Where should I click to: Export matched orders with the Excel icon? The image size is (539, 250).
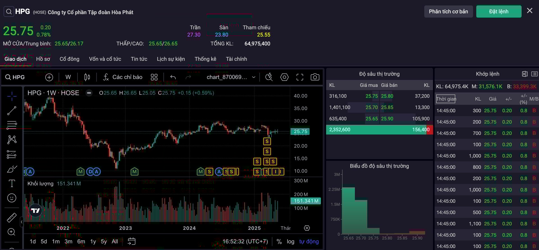[x=525, y=74]
